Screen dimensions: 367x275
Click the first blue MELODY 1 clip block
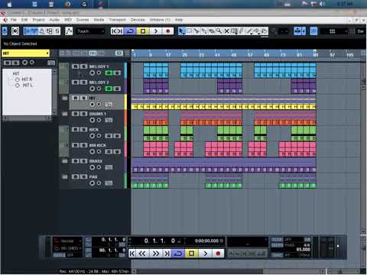[x=156, y=70]
